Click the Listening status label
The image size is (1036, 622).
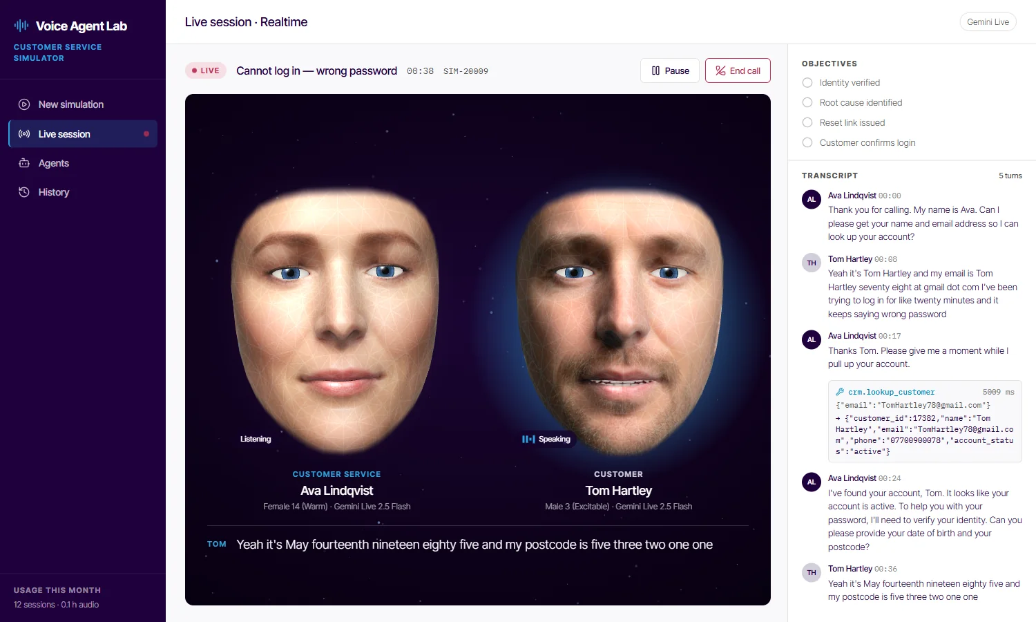[256, 440]
